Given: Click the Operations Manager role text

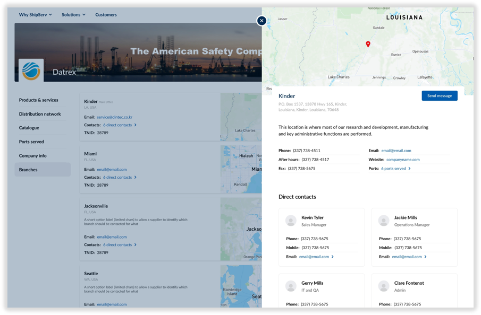Looking at the screenshot, I should click(412, 225).
